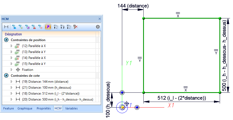This screenshot has width=233, height=120.
Task: Switch to the Variables tab
Action: (71, 108)
